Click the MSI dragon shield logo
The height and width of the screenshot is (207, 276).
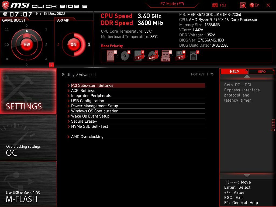5,5
